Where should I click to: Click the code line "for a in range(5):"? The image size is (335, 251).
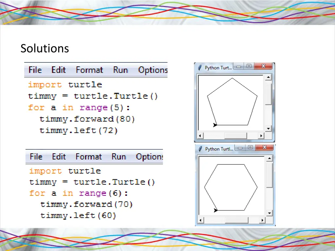pos(79,108)
